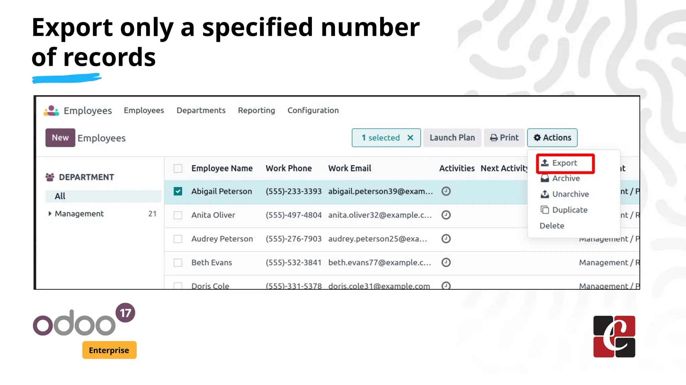This screenshot has width=686, height=385.
Task: Click Employees breadcrumb title beside New
Action: (101, 138)
